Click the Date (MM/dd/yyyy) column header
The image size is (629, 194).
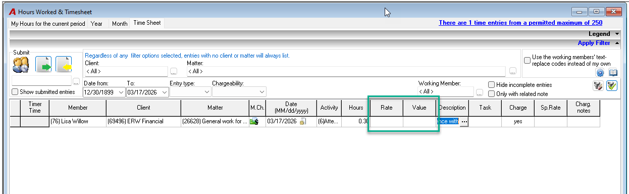291,108
